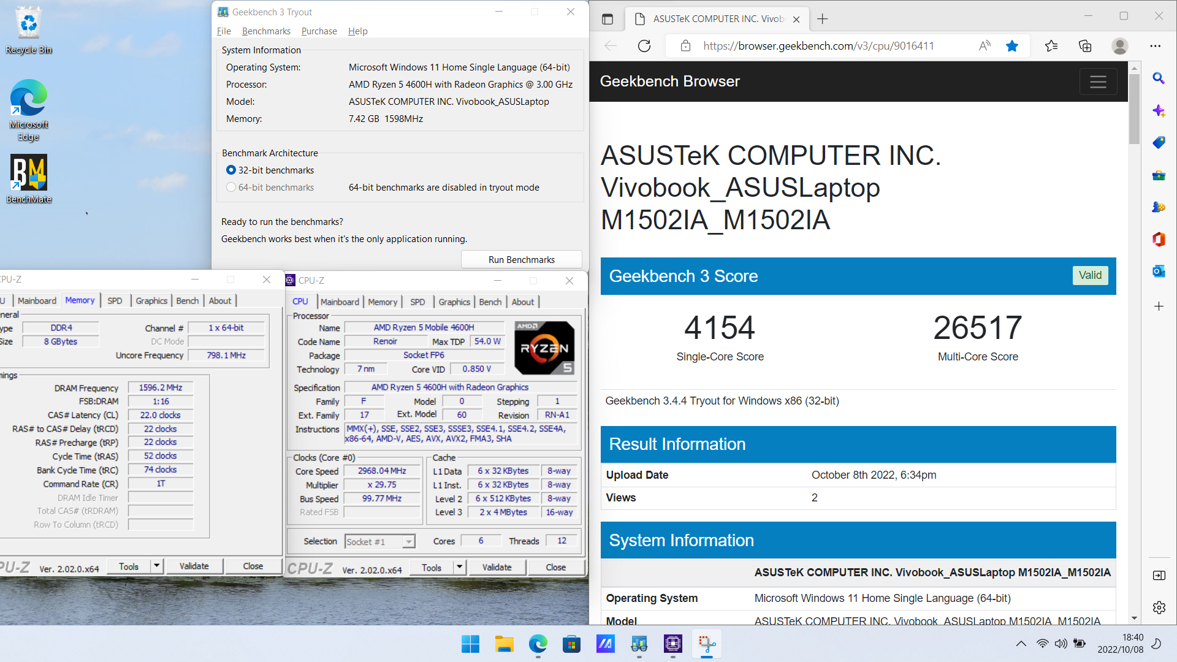Open Microsoft Store from the taskbar
The image size is (1177, 662).
click(x=571, y=644)
